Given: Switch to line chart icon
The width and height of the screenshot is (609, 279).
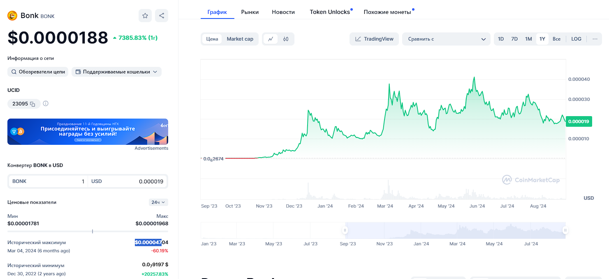Looking at the screenshot, I should point(271,39).
